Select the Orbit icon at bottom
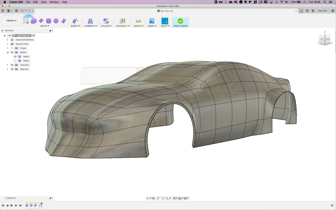The width and height of the screenshot is (336, 210). pyautogui.click(x=148, y=198)
